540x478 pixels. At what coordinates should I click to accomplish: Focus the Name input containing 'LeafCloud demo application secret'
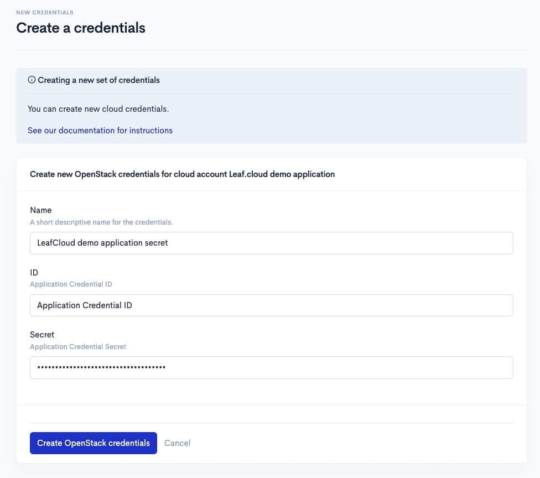pyautogui.click(x=271, y=242)
